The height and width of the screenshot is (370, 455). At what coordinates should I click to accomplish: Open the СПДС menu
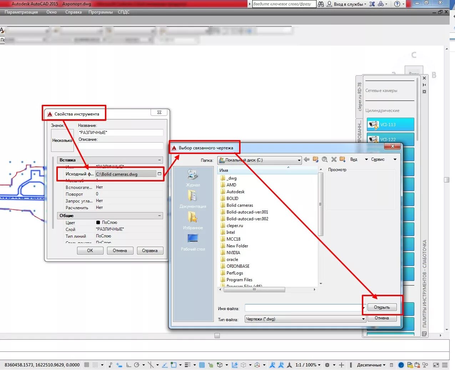point(123,12)
